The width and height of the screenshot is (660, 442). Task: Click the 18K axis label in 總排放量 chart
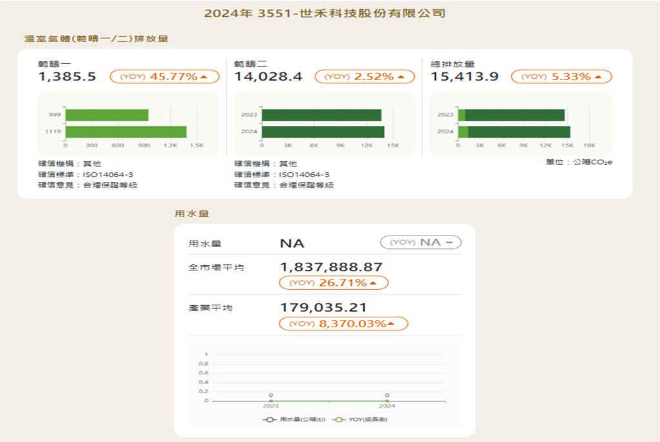pos(589,145)
